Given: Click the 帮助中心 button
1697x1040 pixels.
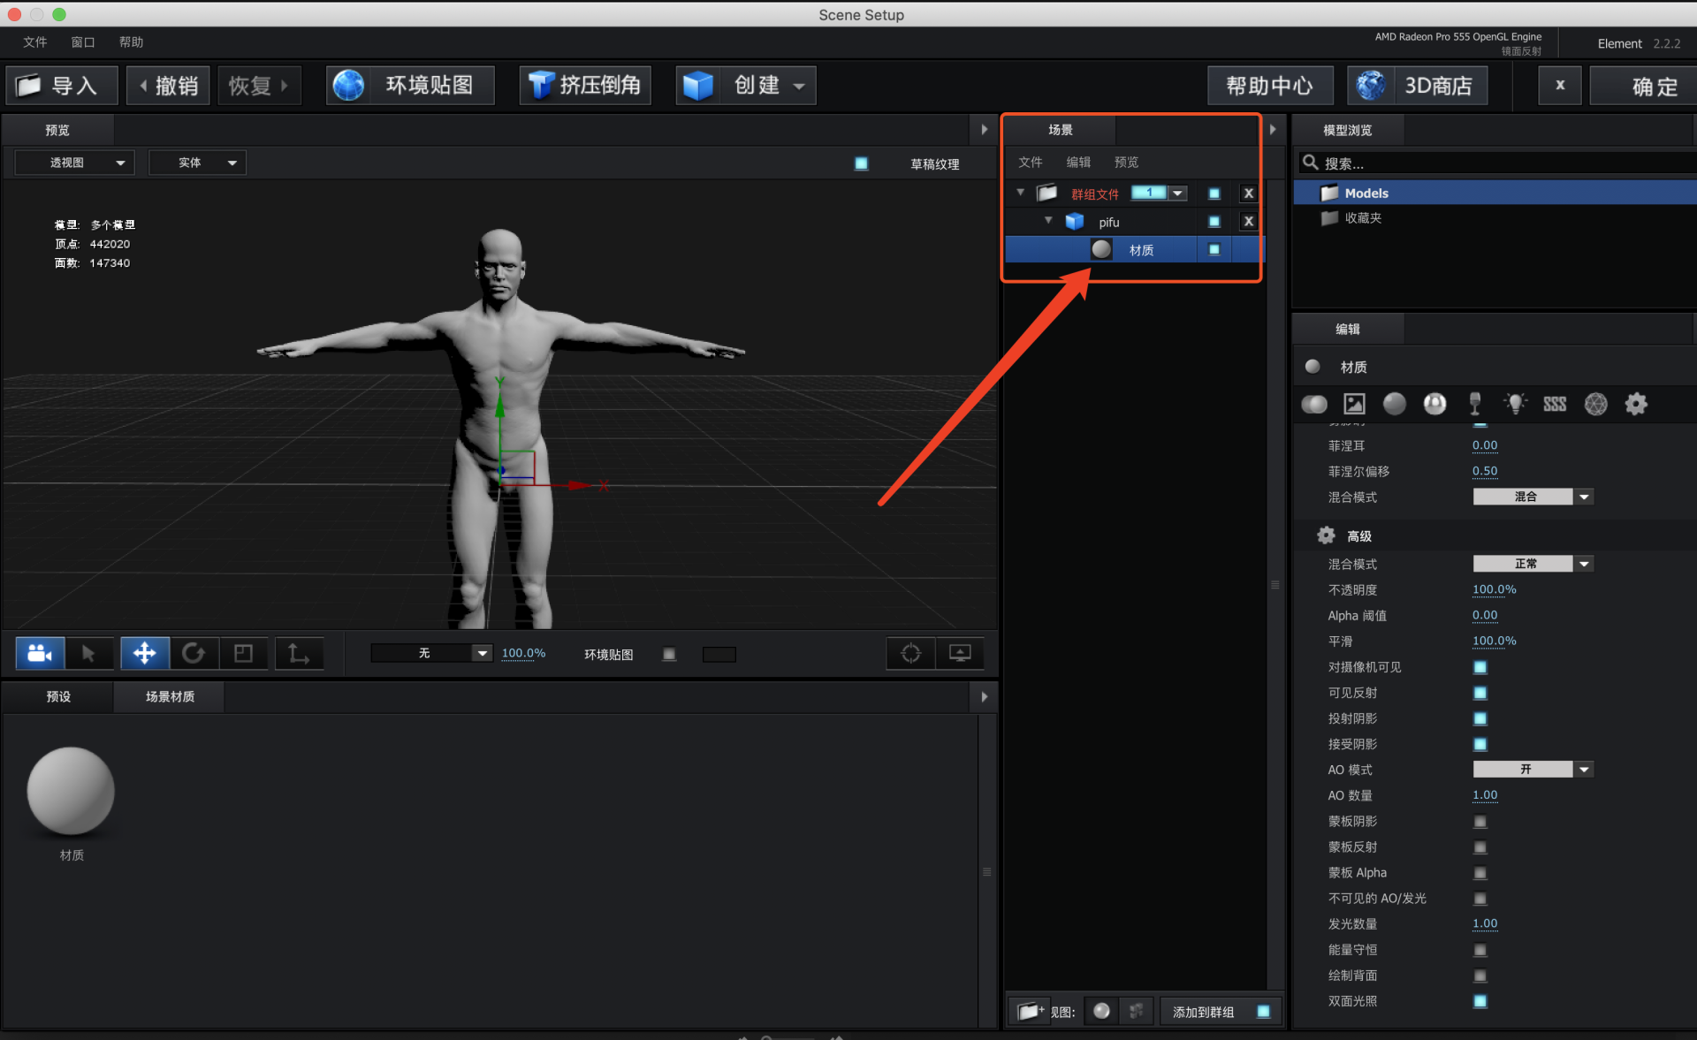Looking at the screenshot, I should (1270, 86).
